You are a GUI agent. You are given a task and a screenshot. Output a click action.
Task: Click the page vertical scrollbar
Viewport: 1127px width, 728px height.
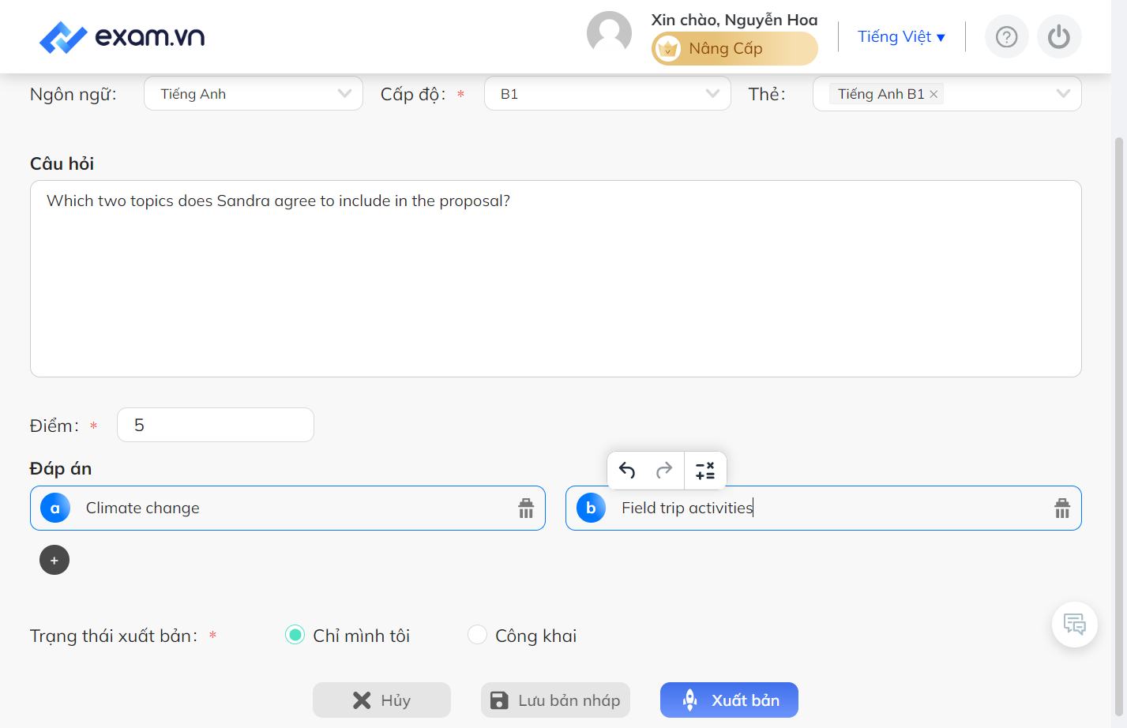tap(1118, 426)
